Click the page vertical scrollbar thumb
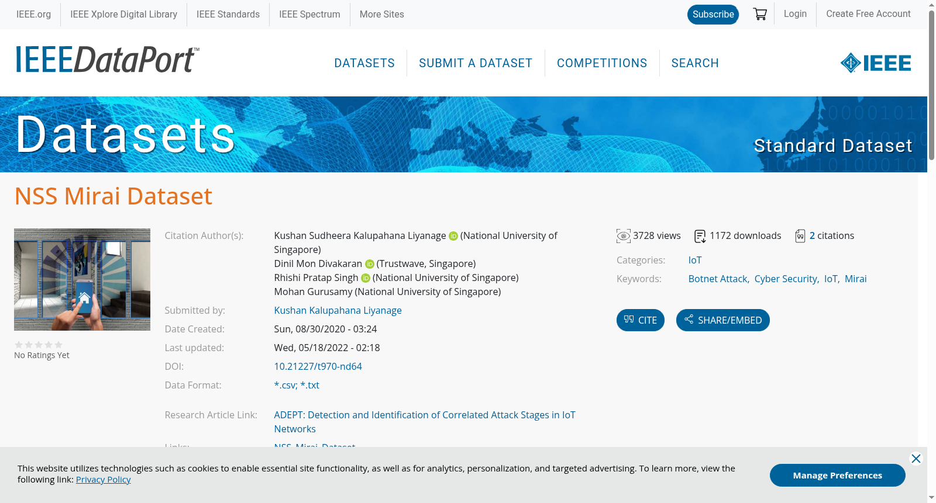This screenshot has width=936, height=503. [931, 85]
